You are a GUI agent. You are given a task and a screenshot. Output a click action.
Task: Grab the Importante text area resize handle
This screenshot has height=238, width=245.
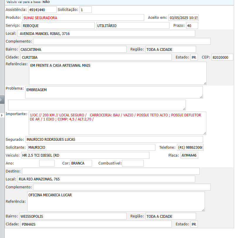[x=204, y=133]
